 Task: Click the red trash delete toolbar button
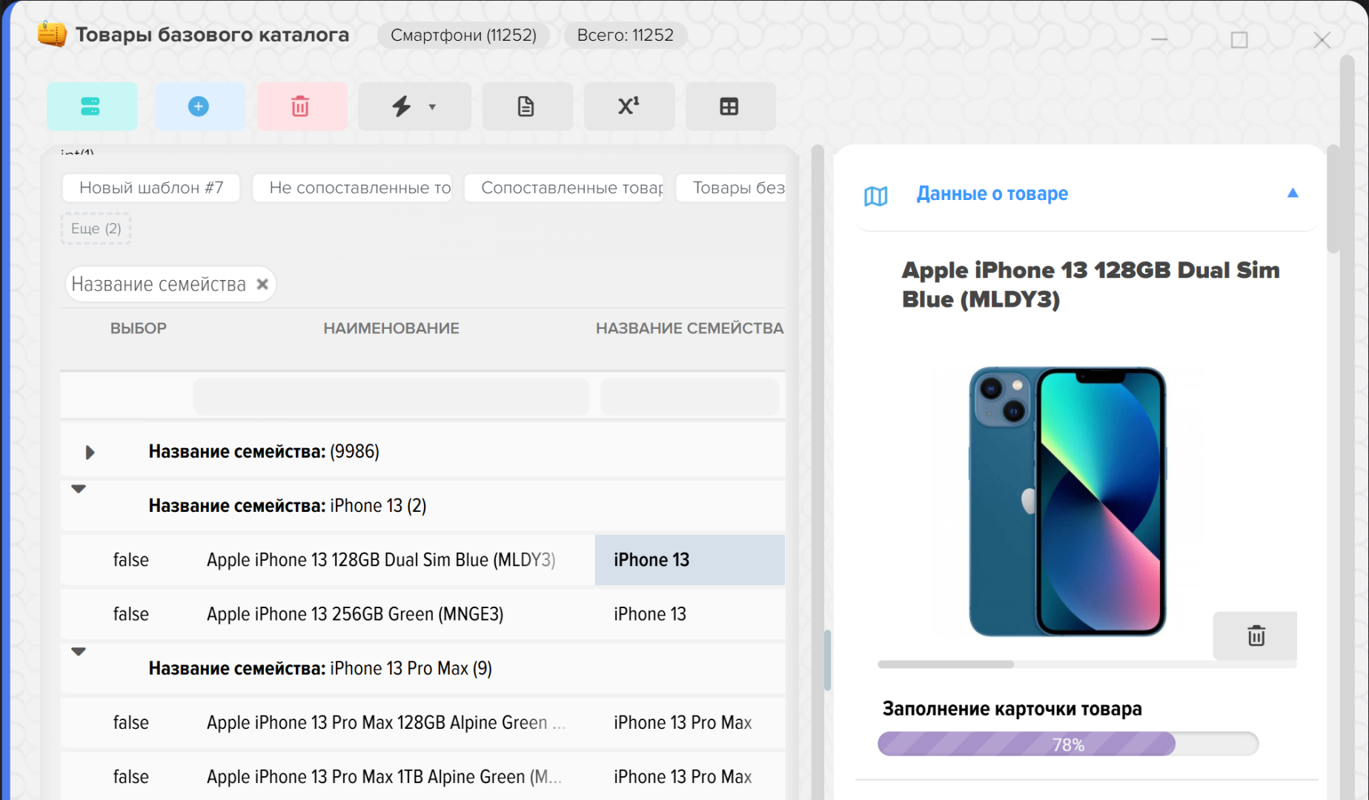point(301,107)
